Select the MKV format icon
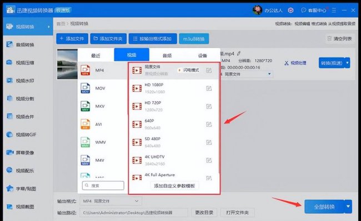Image resolution: width=361 pixels, height=221 pixels. click(85, 106)
